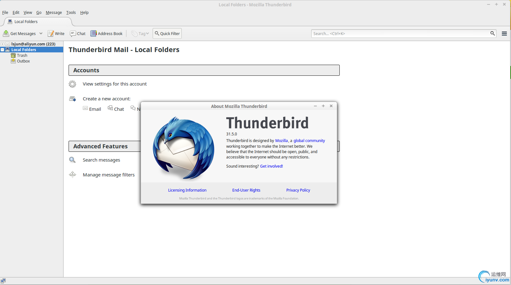Click the online status icon in status bar
The height and width of the screenshot is (285, 511).
3,281
